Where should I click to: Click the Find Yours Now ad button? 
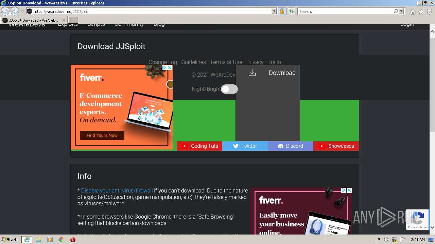102,135
